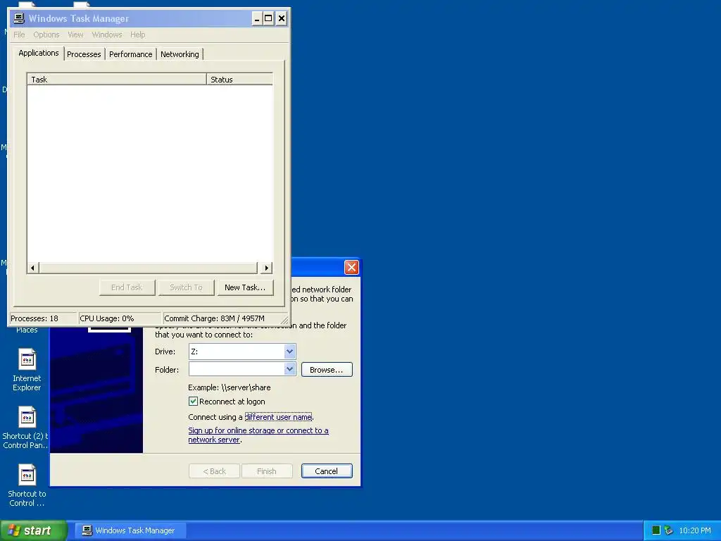This screenshot has height=541, width=721.
Task: Open the Start menu
Action: coord(33,530)
